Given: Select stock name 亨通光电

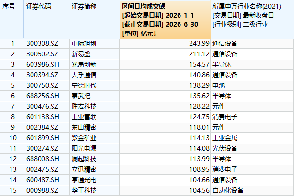Looking at the screenshot, I should (x=84, y=180).
